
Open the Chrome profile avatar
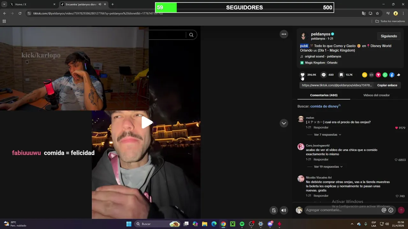[x=396, y=13]
